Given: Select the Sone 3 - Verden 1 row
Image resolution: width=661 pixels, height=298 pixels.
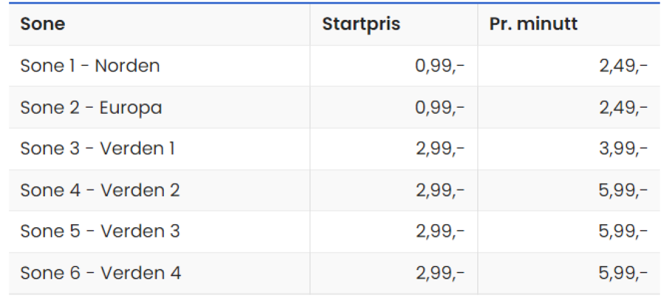Looking at the screenshot, I should (x=335, y=148).
